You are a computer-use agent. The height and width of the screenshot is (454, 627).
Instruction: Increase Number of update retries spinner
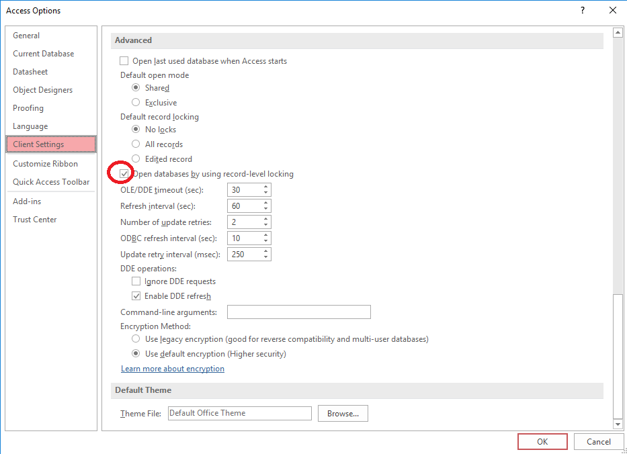click(265, 219)
